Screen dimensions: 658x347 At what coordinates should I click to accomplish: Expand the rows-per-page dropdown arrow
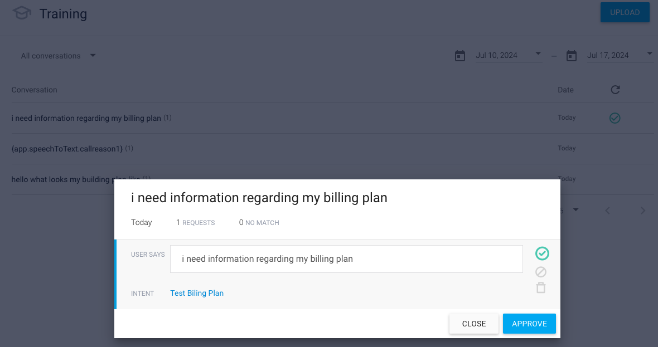click(575, 209)
